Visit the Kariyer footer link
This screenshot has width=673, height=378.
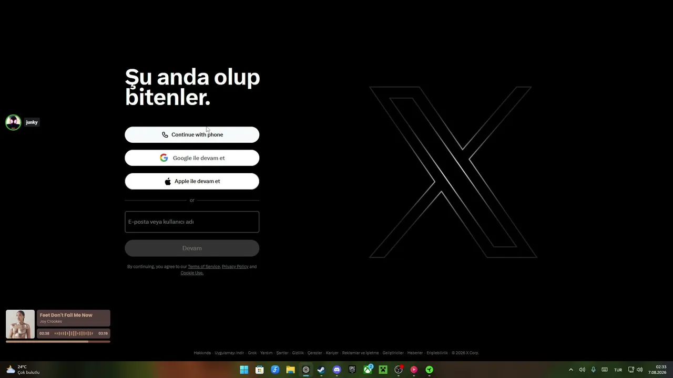click(332, 353)
